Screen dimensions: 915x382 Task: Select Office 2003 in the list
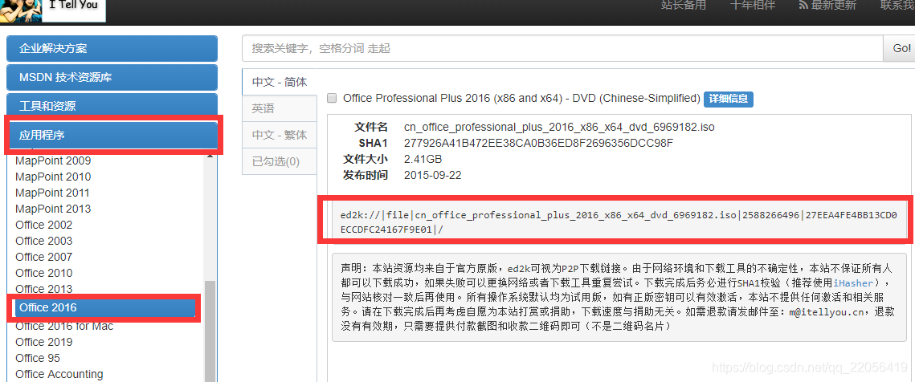[44, 241]
